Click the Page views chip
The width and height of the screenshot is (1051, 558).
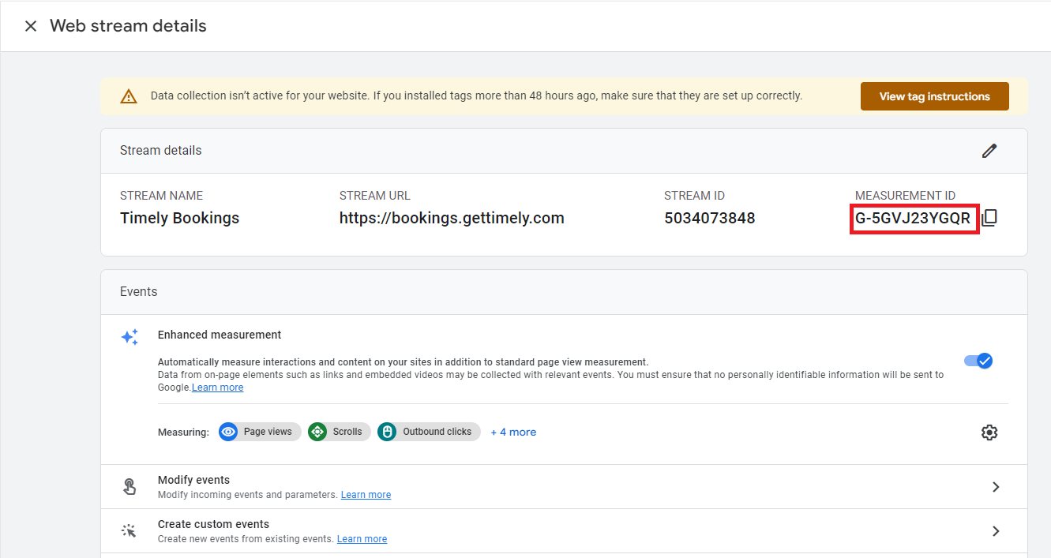(260, 432)
